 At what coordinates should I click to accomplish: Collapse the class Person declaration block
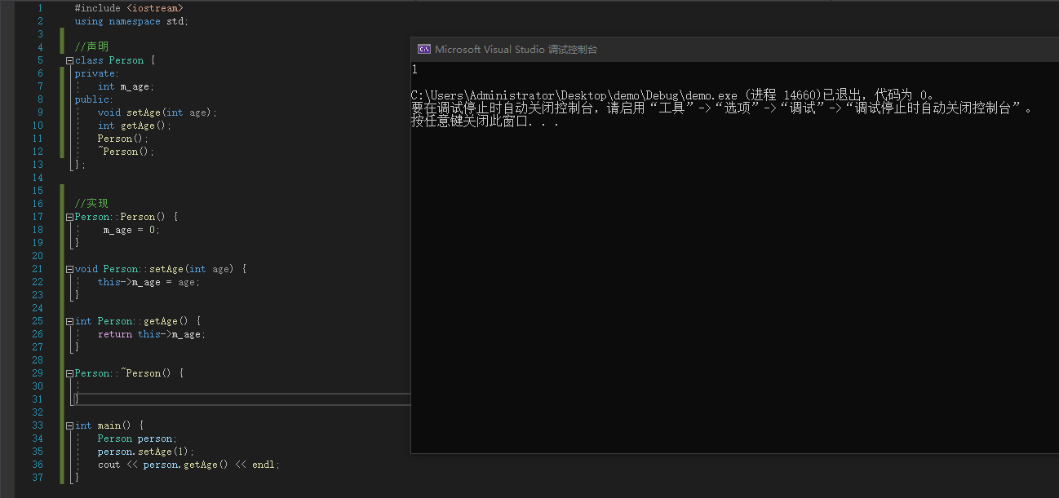pos(70,60)
